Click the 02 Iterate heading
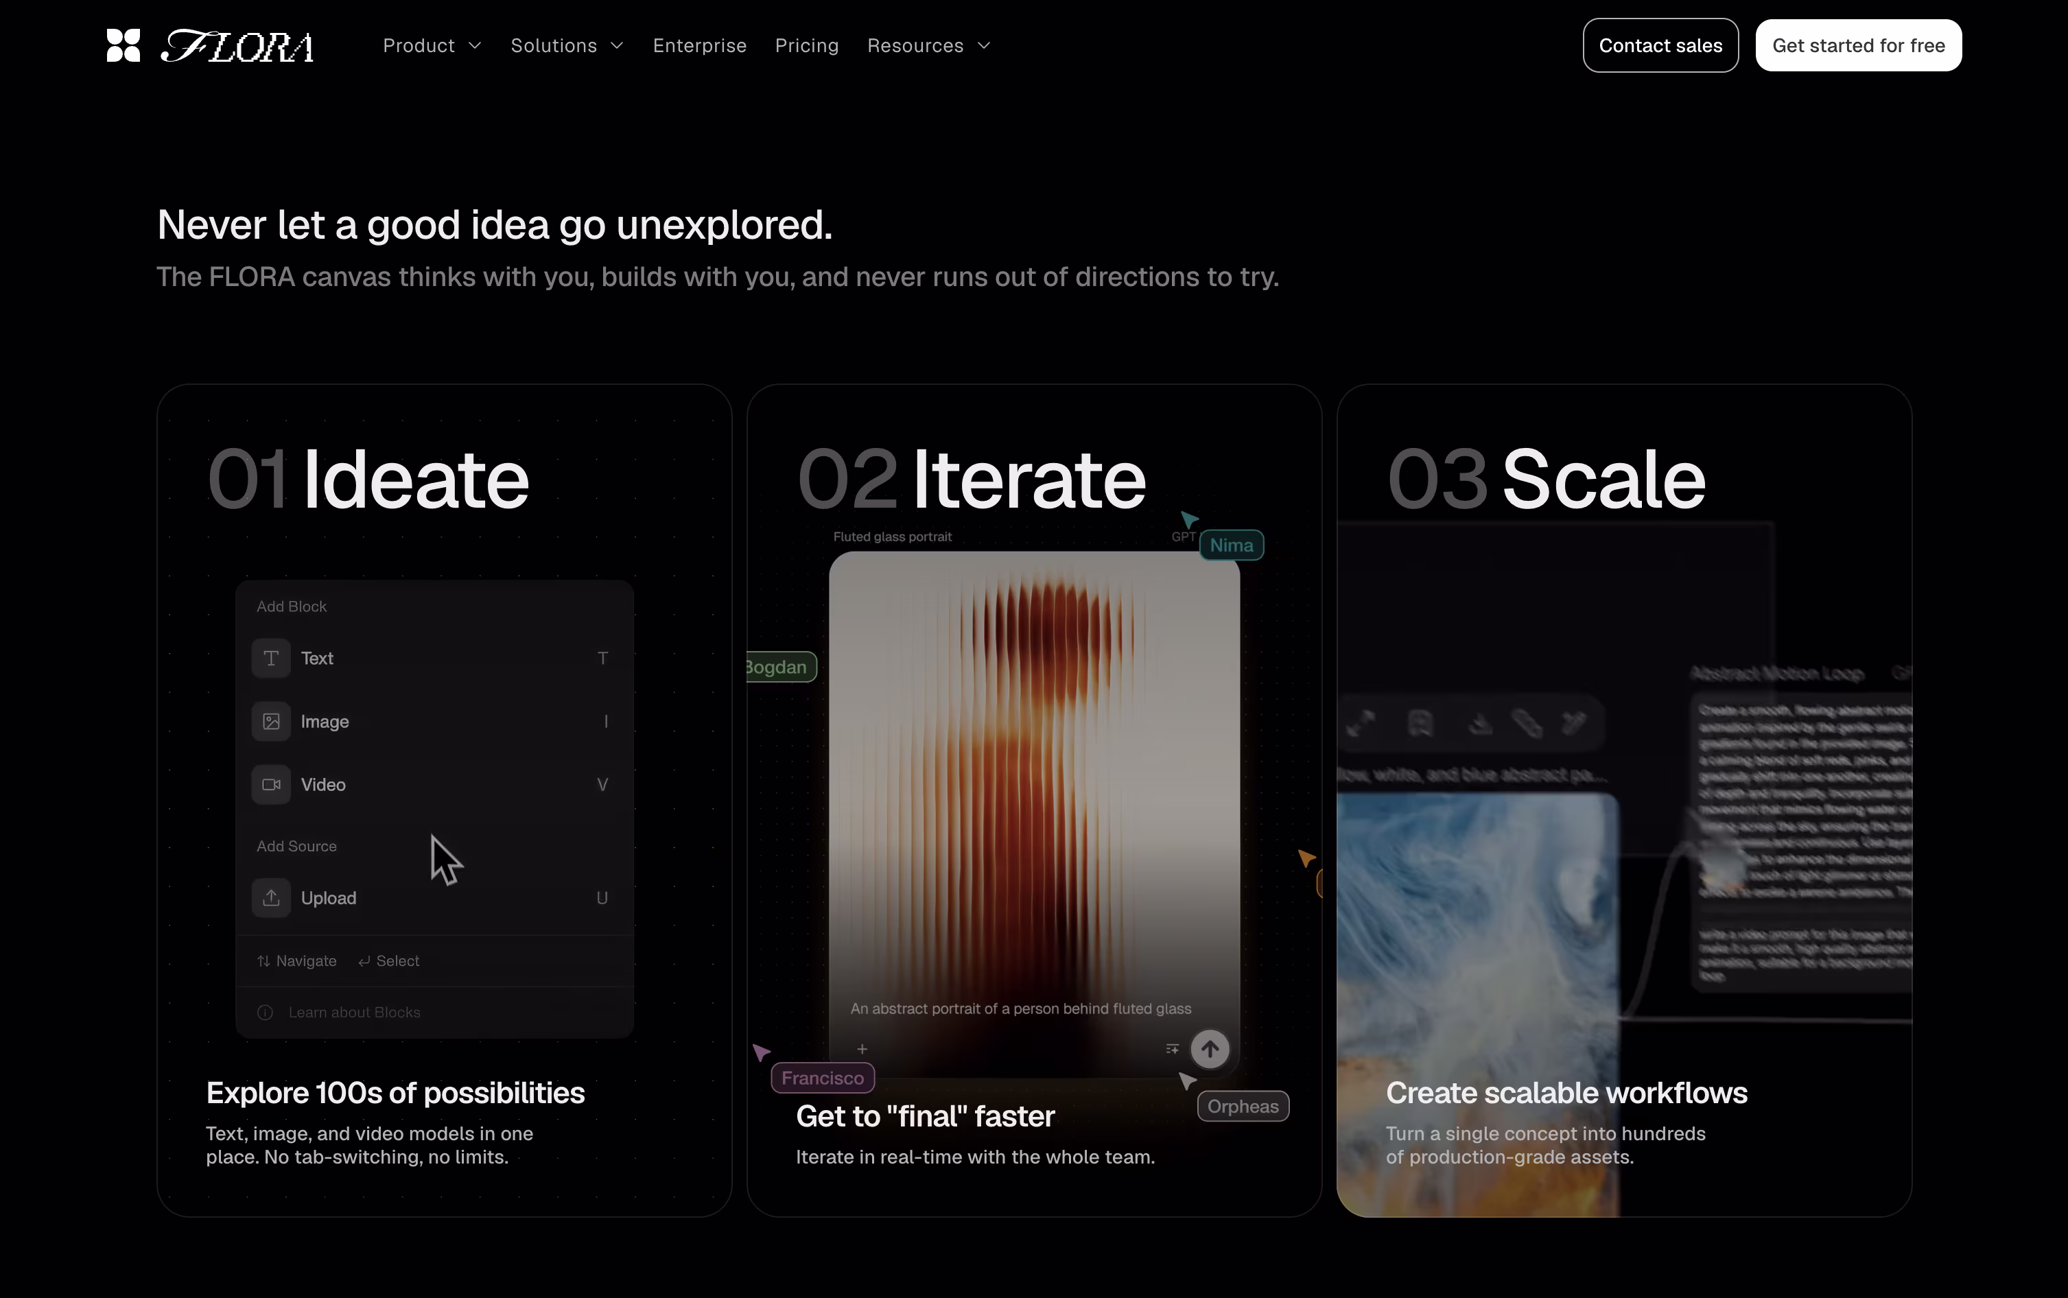2068x1298 pixels. point(972,479)
